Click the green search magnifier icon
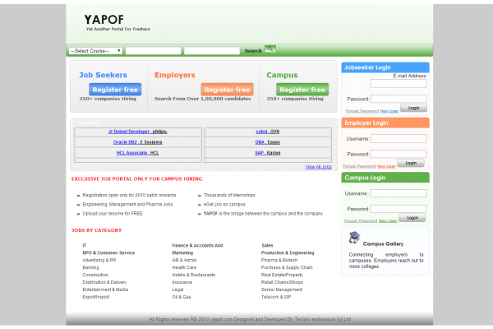493x329 pixels. 270,49
